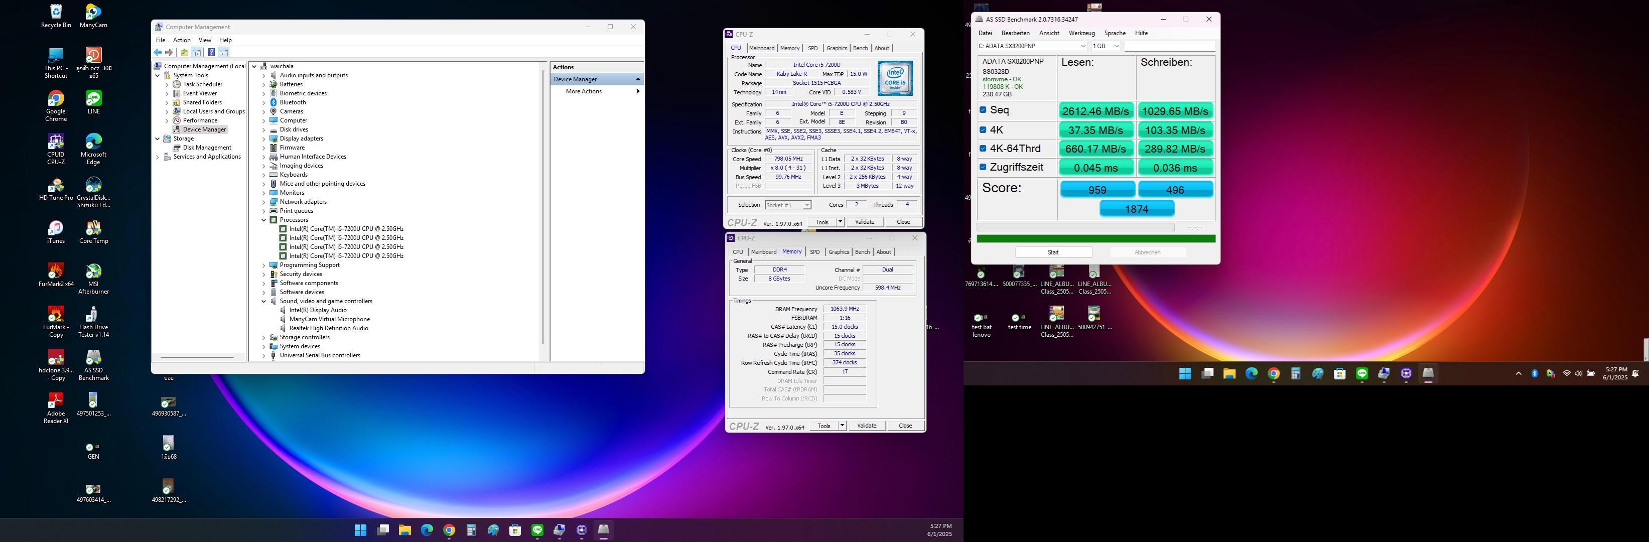Click the horizontal scrollbar in Computer Management tree

point(197,357)
